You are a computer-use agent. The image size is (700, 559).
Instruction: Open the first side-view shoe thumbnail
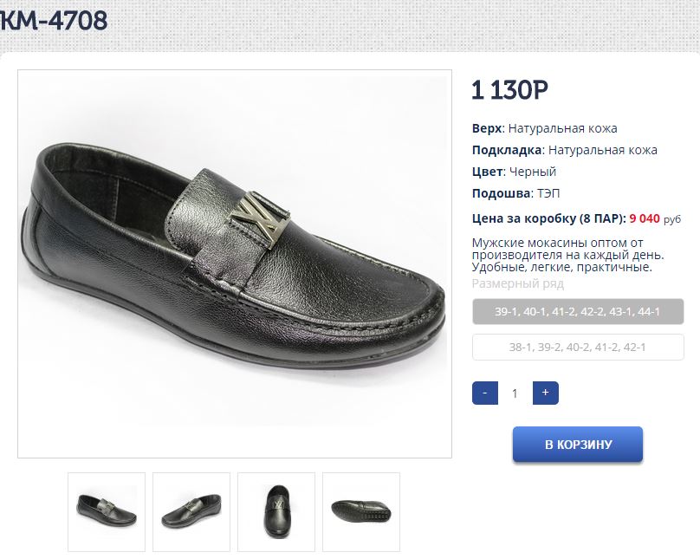[107, 511]
